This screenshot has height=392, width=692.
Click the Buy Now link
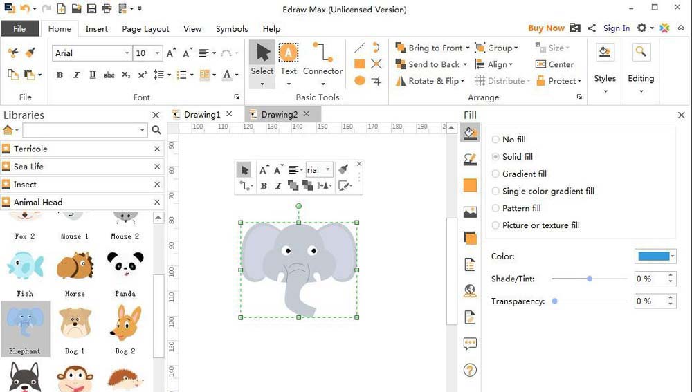546,28
